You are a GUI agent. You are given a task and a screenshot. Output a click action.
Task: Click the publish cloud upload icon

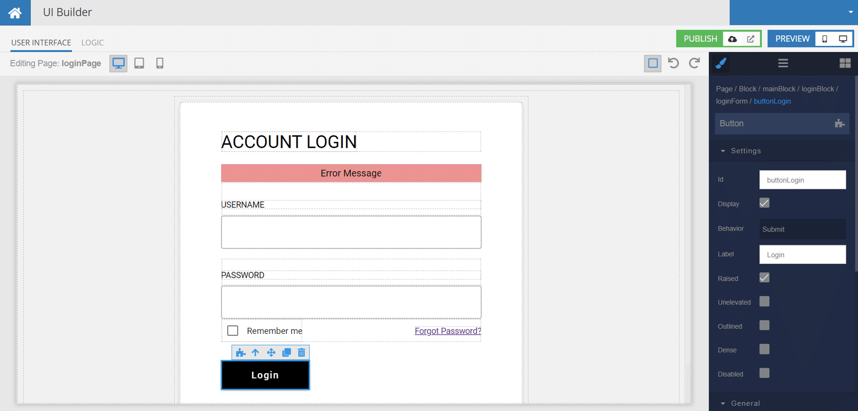pos(733,39)
